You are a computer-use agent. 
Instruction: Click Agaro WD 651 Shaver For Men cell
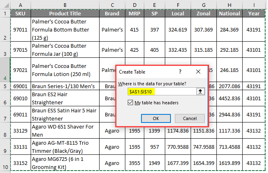click(65, 131)
